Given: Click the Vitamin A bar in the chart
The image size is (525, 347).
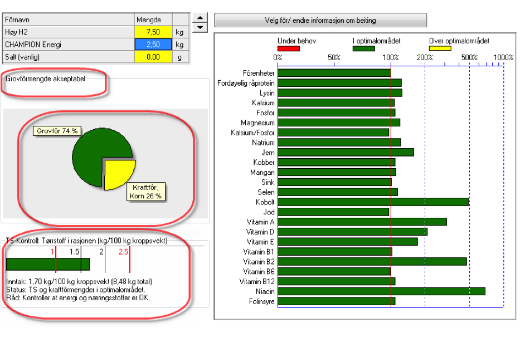Looking at the screenshot, I should [362, 222].
